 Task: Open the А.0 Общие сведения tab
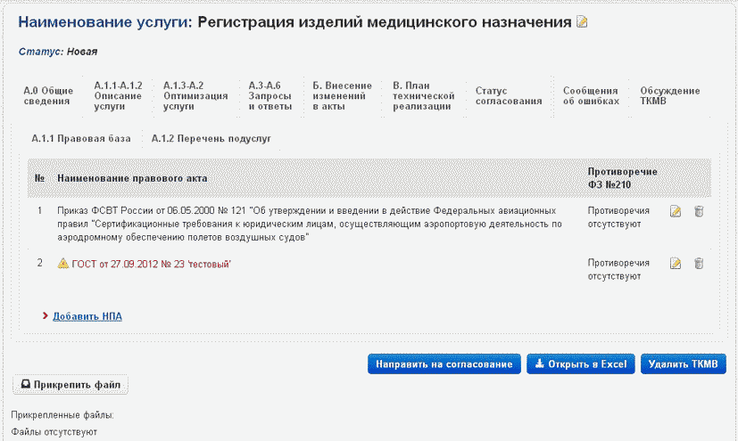point(47,95)
